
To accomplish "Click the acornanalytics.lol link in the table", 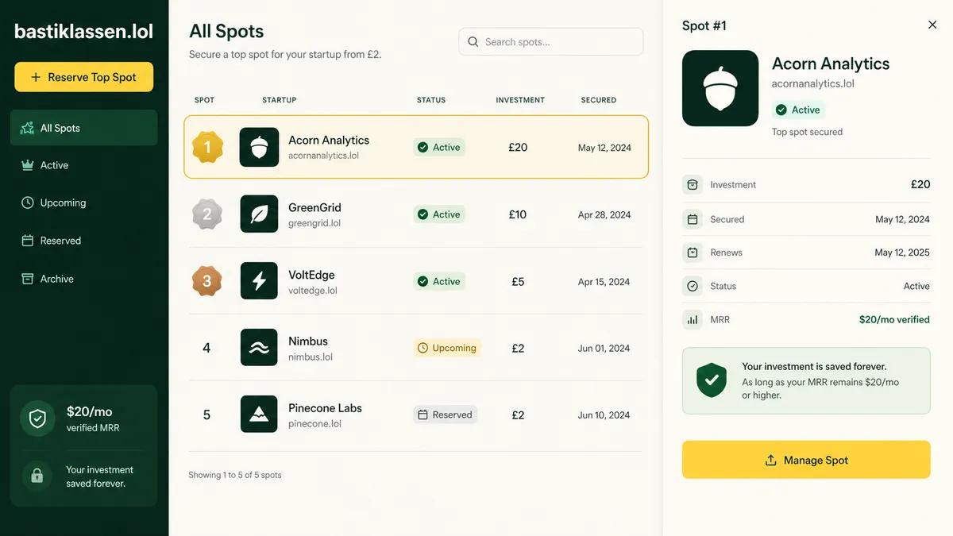I will (323, 156).
